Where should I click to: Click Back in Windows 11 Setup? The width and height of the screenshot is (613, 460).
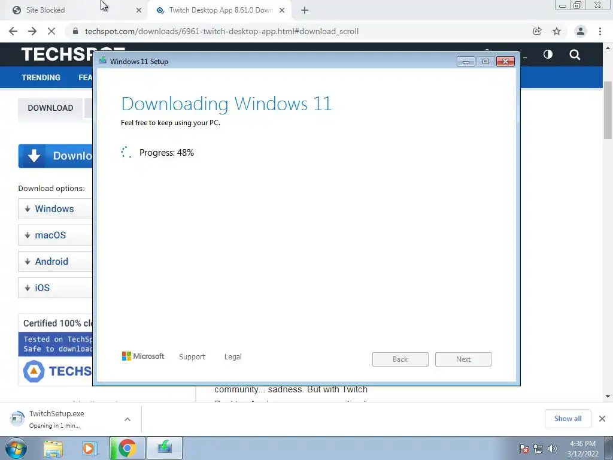tap(400, 359)
